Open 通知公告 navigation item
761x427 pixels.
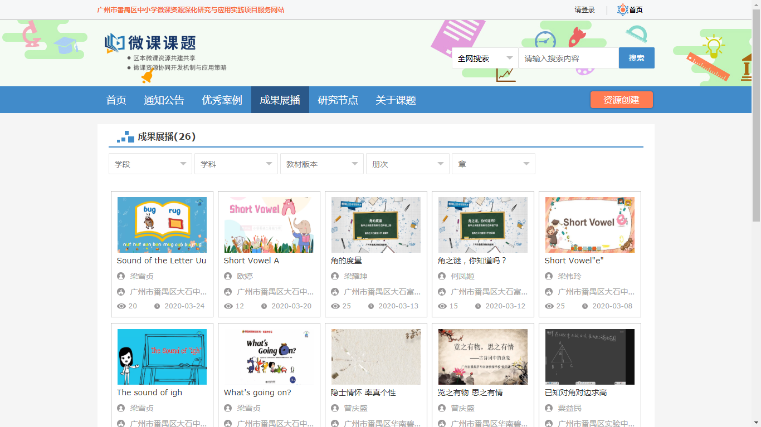pyautogui.click(x=164, y=100)
